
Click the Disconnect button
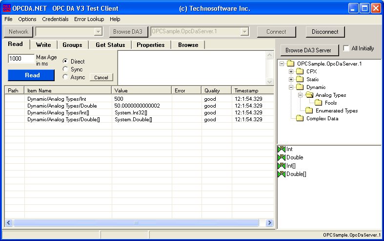(325, 32)
